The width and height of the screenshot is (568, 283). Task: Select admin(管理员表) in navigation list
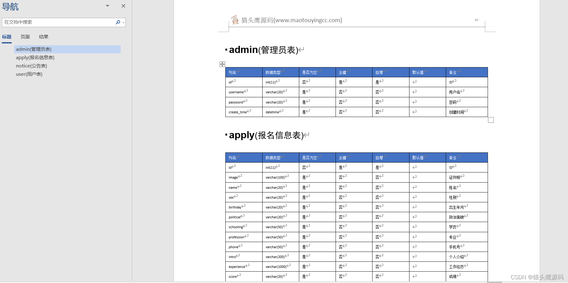point(67,49)
